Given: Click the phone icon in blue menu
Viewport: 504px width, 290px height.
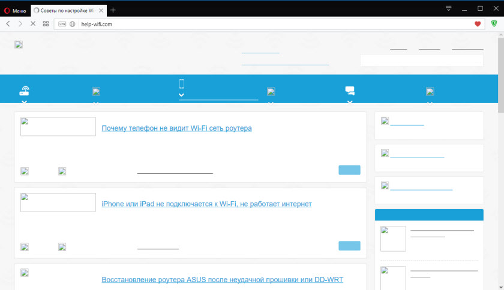Looking at the screenshot, I should (182, 84).
